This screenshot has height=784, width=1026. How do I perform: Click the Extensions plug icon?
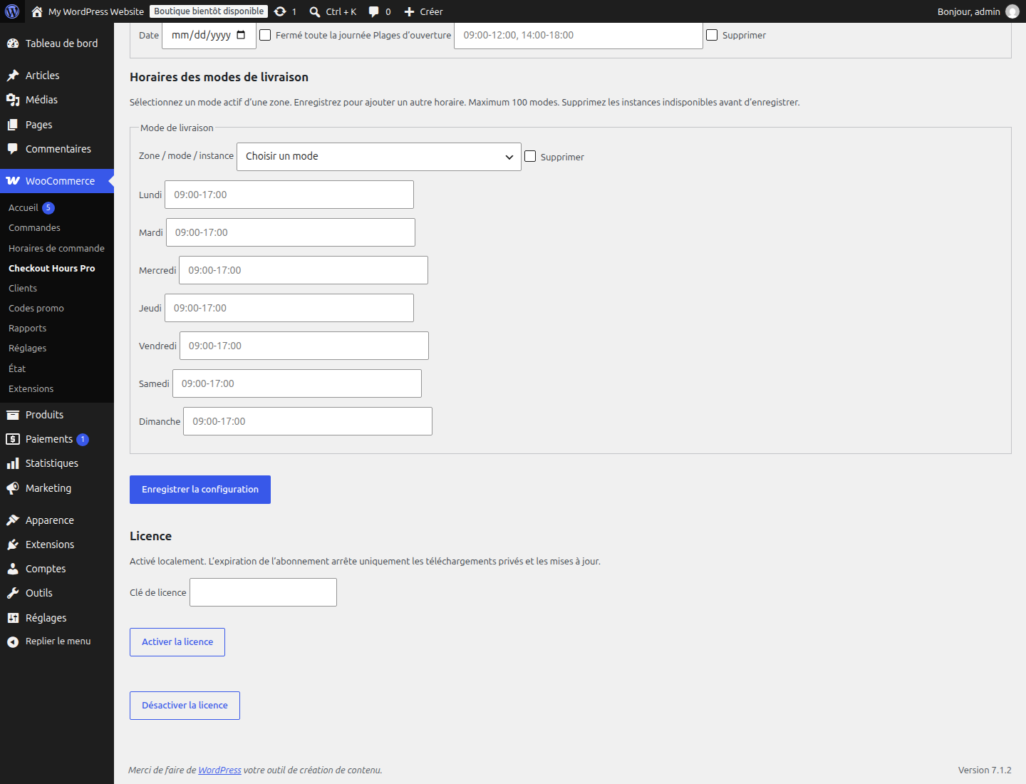tap(13, 545)
